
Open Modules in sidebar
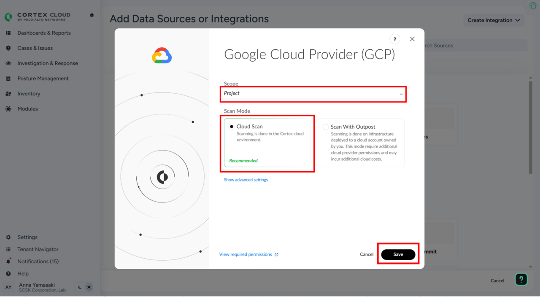(27, 109)
